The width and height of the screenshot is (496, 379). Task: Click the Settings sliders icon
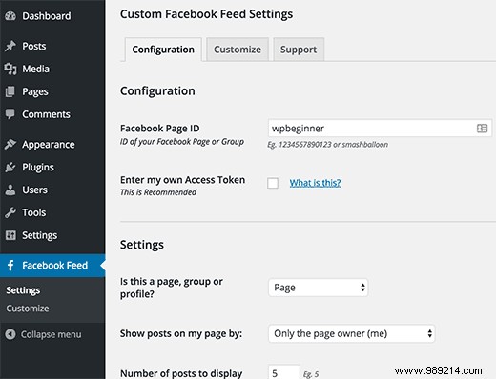pos(10,235)
